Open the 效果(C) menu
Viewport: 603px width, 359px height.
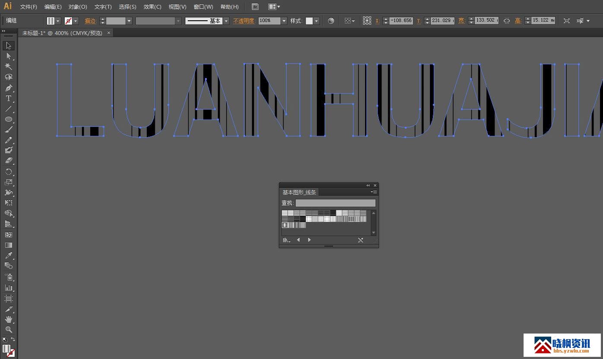coord(152,7)
